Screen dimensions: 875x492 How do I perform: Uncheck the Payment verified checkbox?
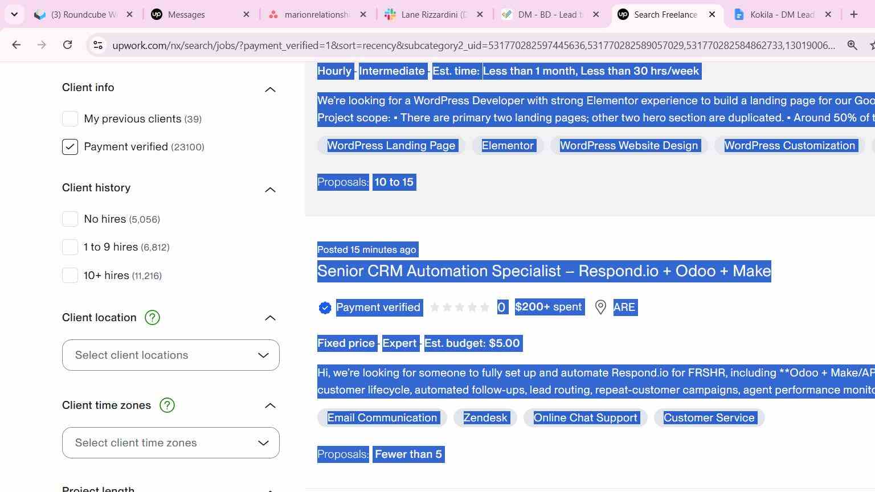(70, 147)
